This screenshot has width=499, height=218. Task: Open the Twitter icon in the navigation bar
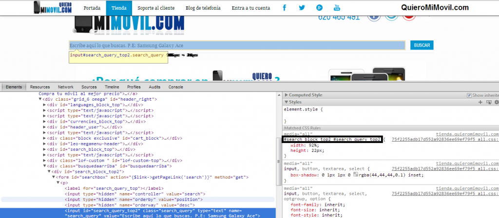pos(302,8)
